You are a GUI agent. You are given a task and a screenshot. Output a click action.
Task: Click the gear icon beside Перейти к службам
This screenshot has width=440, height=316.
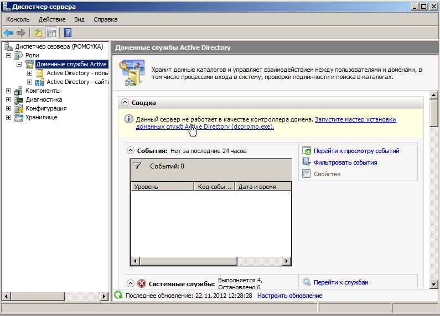click(x=307, y=282)
